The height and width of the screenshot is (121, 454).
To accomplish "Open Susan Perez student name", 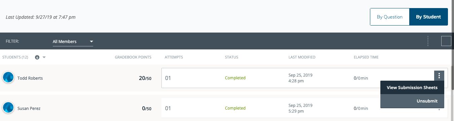I will coord(29,108).
